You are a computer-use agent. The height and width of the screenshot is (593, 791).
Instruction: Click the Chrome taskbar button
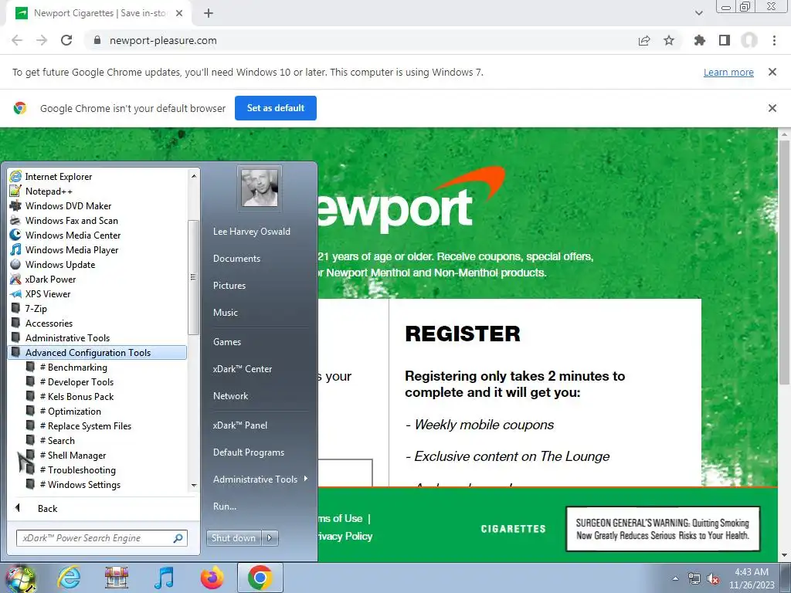tap(260, 578)
